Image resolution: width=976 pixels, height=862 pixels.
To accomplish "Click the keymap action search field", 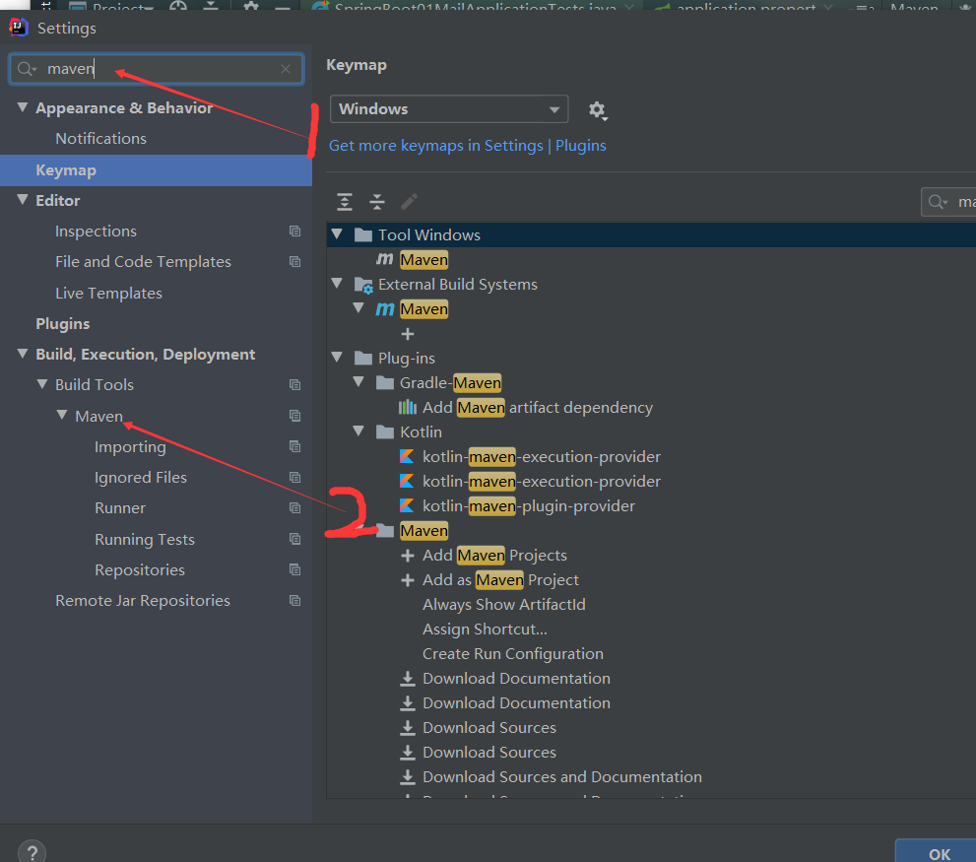I will click(x=948, y=202).
